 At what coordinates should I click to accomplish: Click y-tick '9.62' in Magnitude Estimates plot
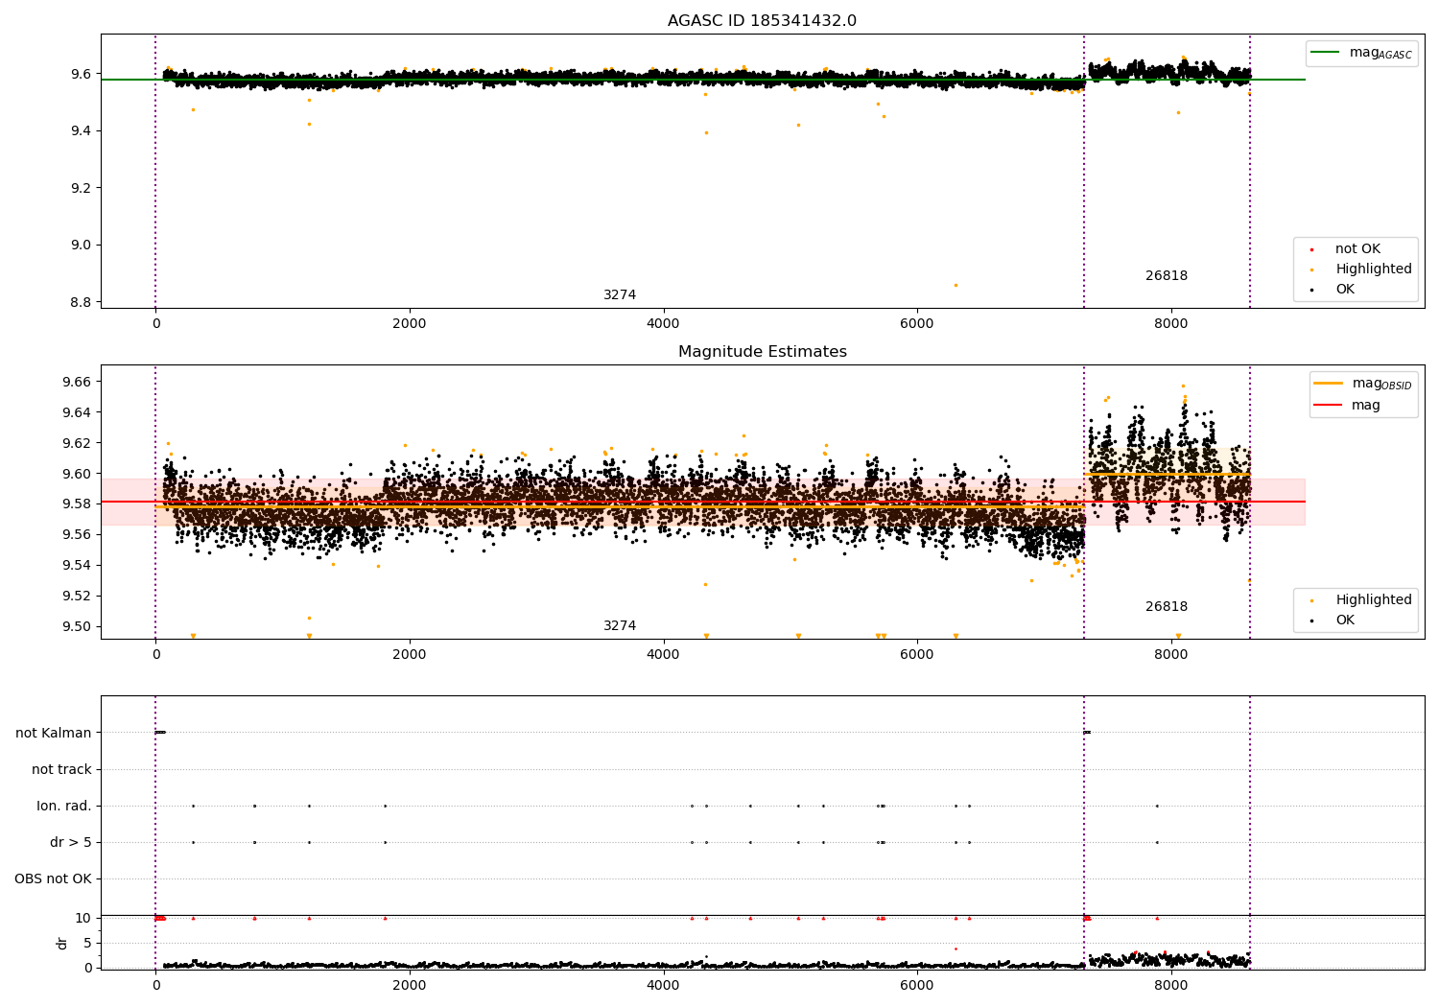click(77, 444)
